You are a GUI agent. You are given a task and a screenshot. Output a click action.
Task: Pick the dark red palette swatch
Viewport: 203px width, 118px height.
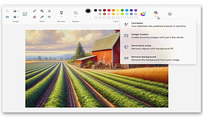104,10
